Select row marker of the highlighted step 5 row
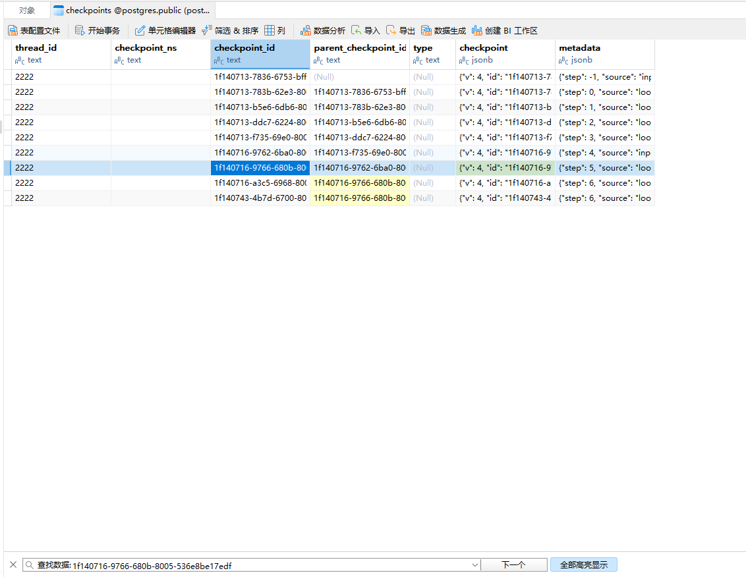The width and height of the screenshot is (746, 577). [x=7, y=168]
